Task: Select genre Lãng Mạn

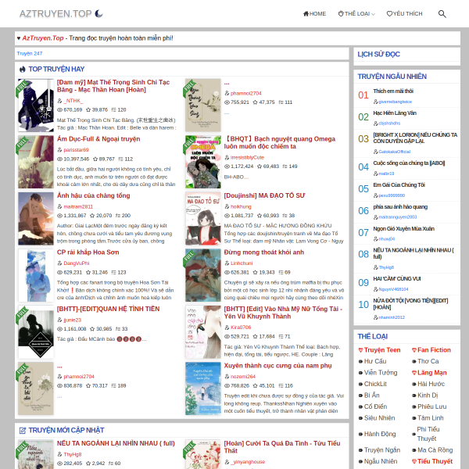Action: tap(432, 373)
